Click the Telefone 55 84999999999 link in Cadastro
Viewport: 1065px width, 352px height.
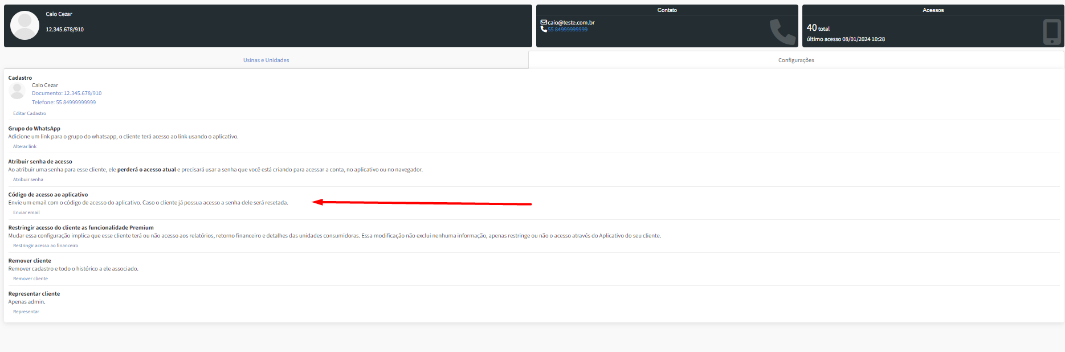(x=64, y=103)
